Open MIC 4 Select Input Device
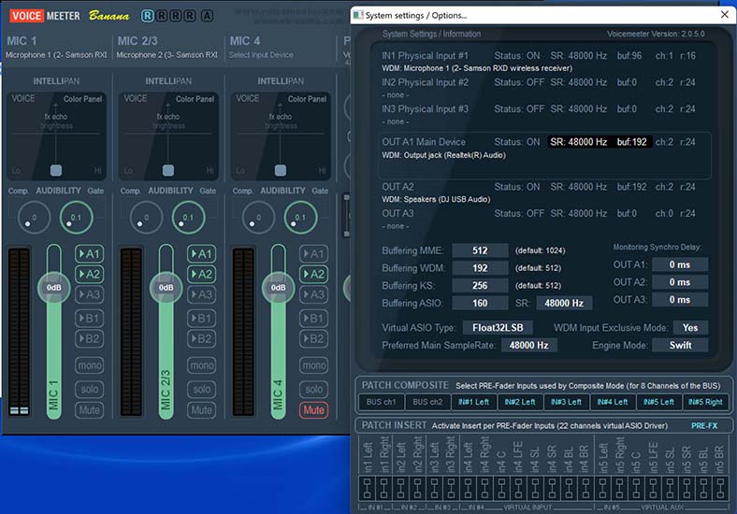 point(261,55)
